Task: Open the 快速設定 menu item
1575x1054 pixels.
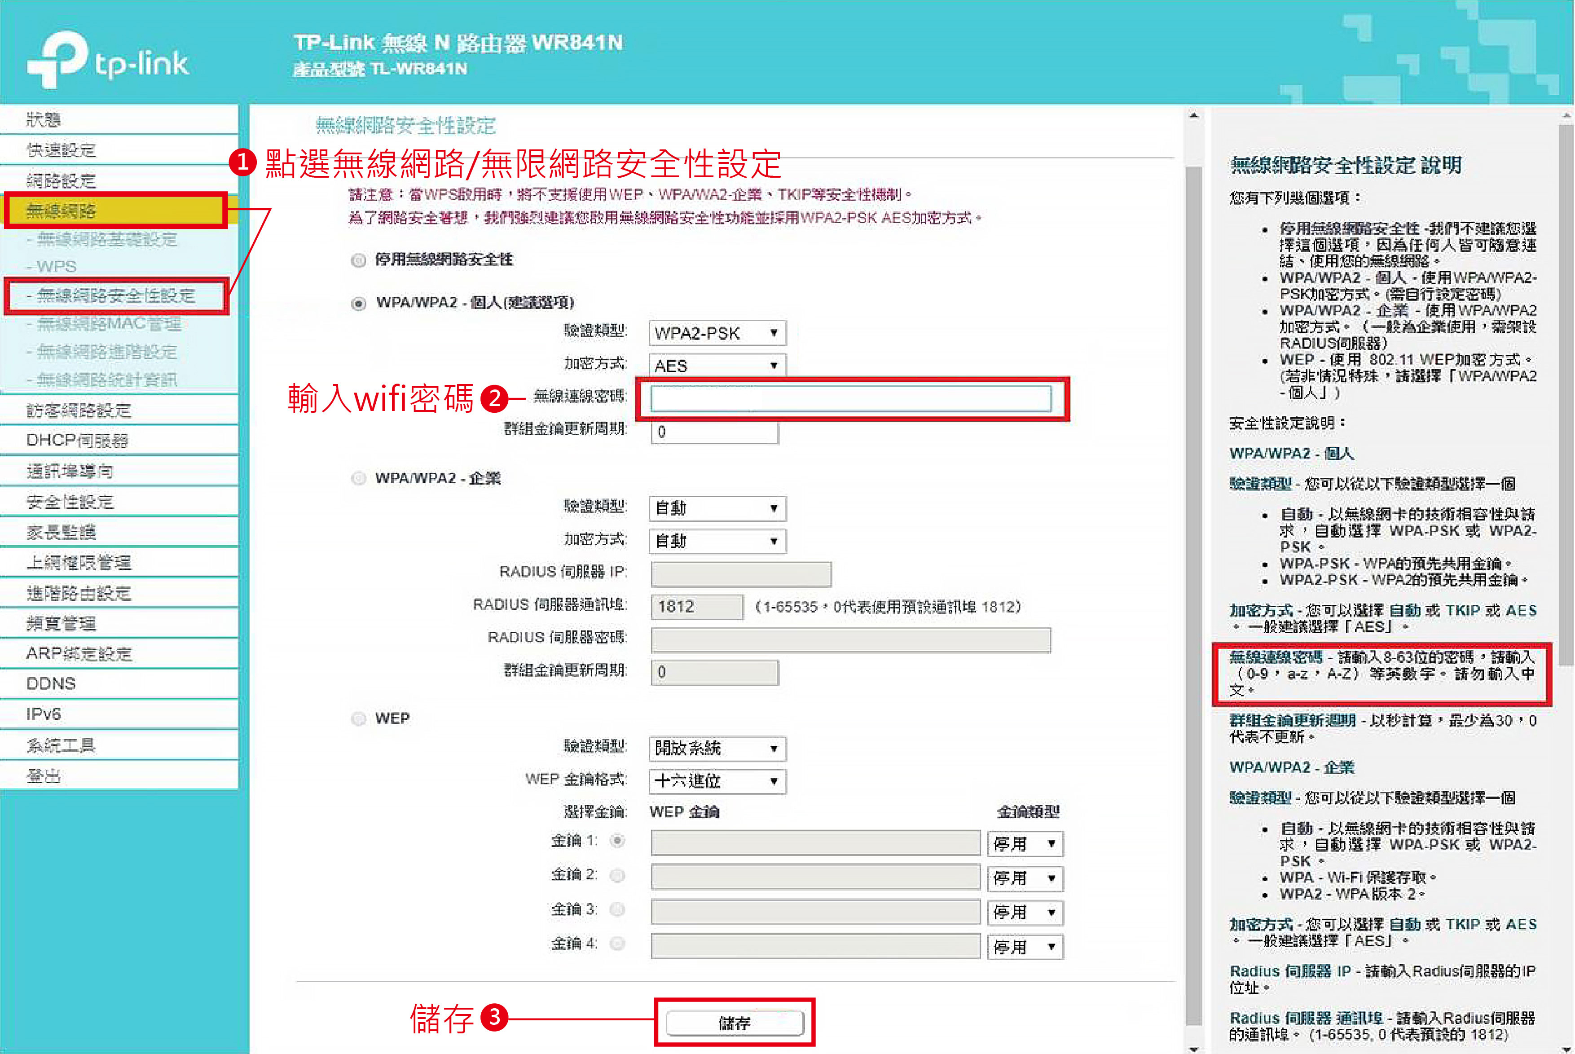Action: (119, 150)
